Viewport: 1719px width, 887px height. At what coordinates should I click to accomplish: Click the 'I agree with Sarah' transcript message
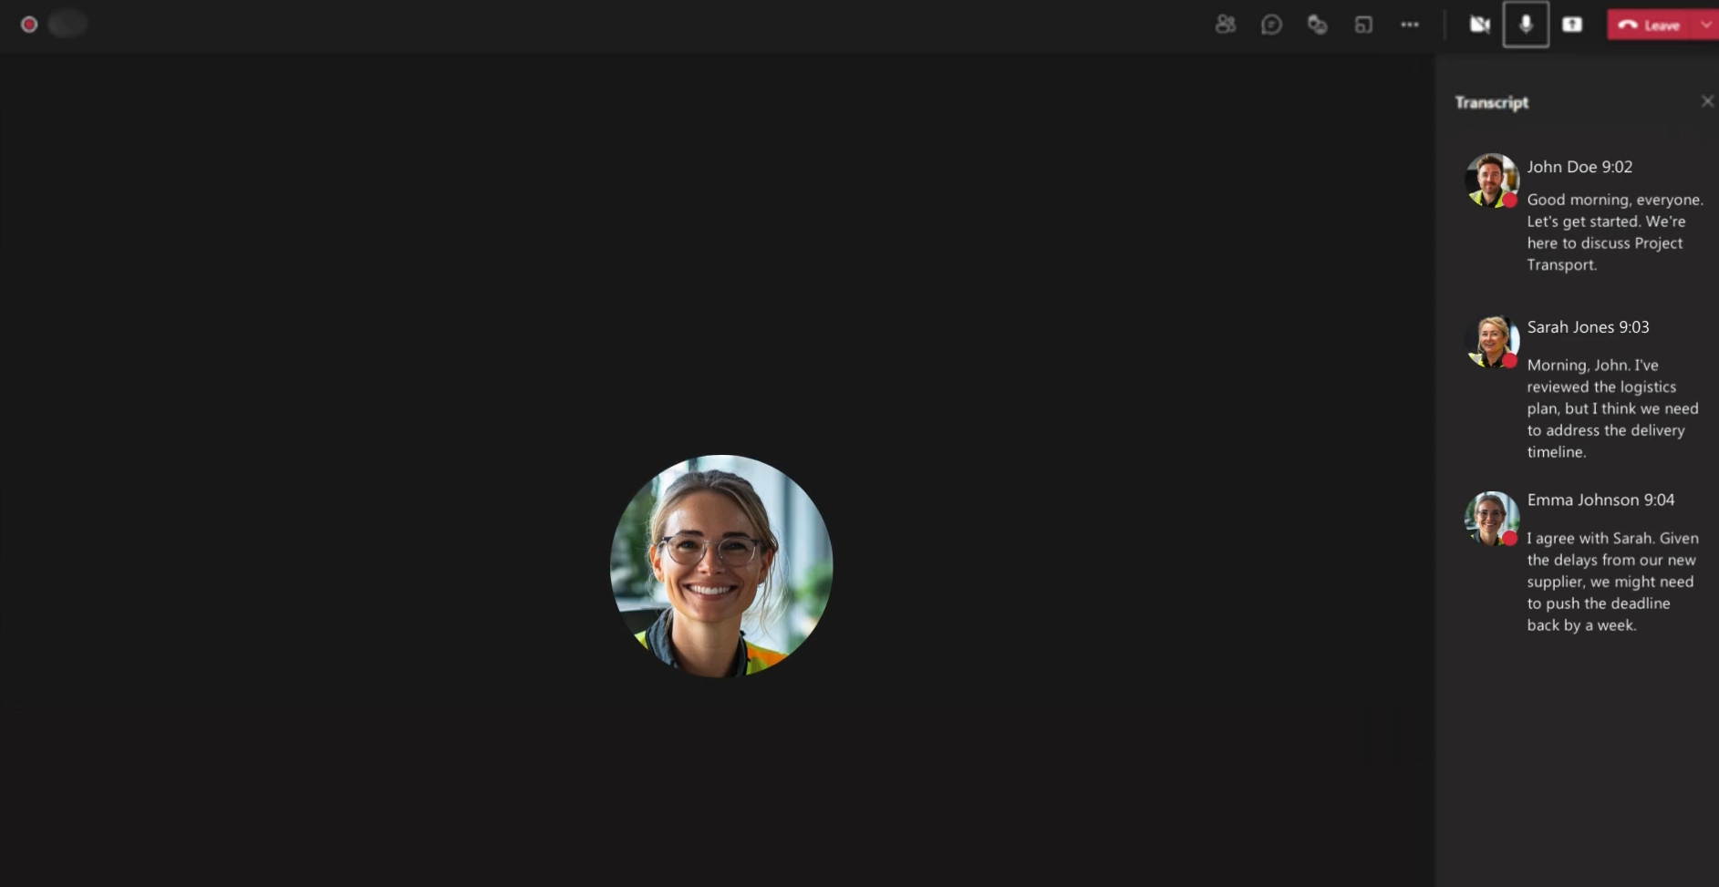[x=1613, y=582]
